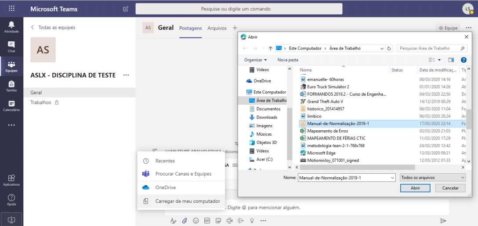Select Recentes in attach menu

pos(181,161)
